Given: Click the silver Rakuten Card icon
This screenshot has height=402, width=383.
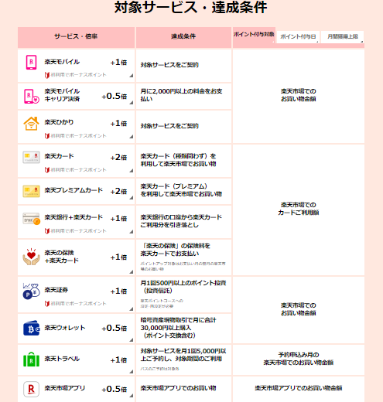Looking at the screenshot, I should [31, 157].
